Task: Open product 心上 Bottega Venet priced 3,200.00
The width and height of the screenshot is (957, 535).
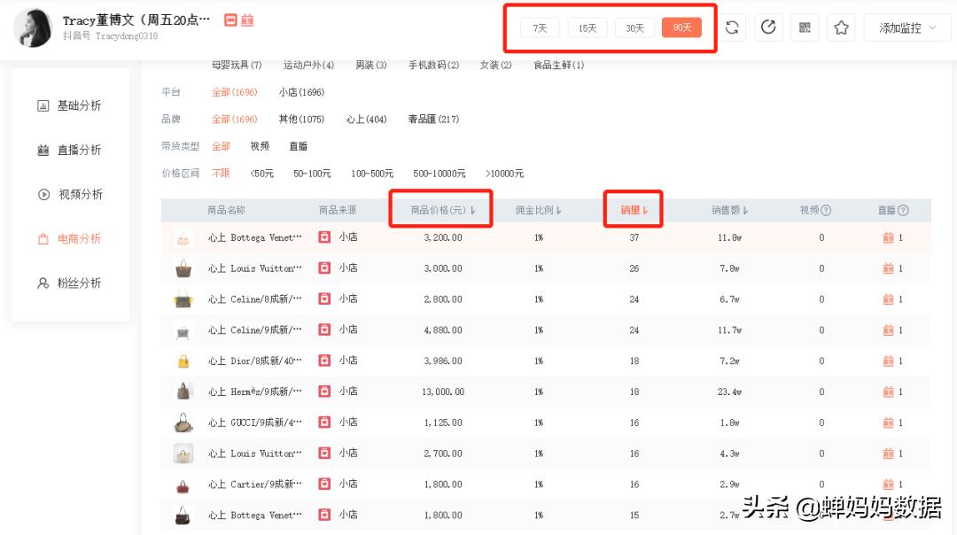Action: click(254, 237)
